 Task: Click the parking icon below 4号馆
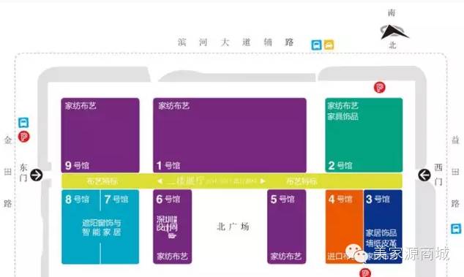click(x=365, y=273)
